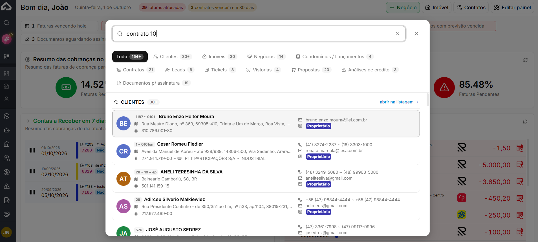Open the robot automation icon in the sidebar
This screenshot has height=242, width=538.
click(x=6, y=130)
